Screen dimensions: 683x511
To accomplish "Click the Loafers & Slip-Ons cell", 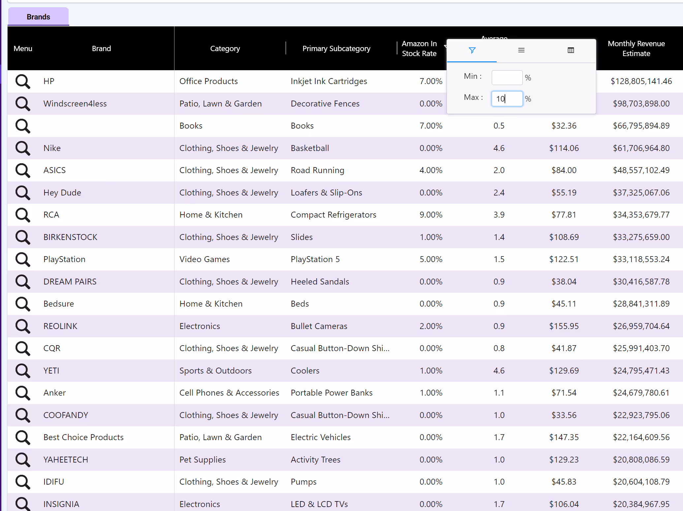I will pyautogui.click(x=326, y=193).
